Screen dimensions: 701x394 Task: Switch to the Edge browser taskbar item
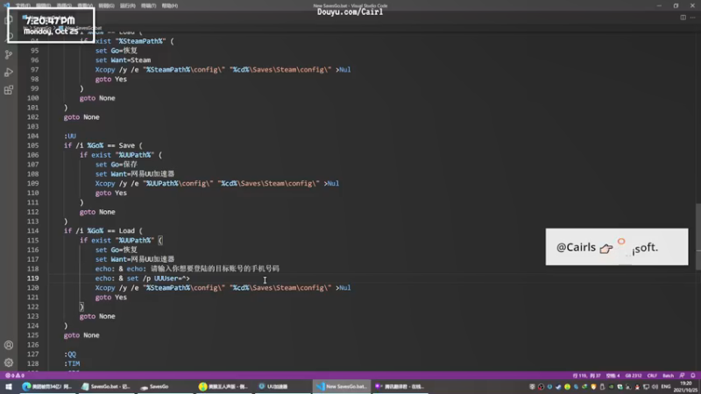46,386
